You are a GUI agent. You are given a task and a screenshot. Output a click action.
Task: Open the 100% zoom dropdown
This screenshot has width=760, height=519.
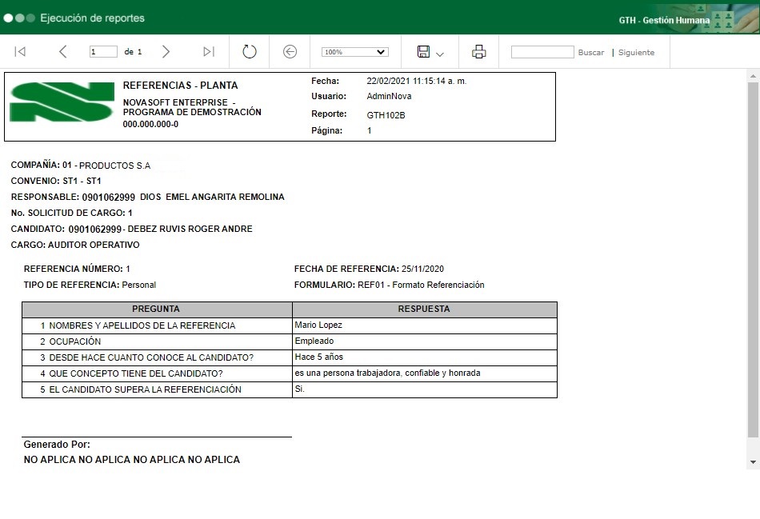354,52
